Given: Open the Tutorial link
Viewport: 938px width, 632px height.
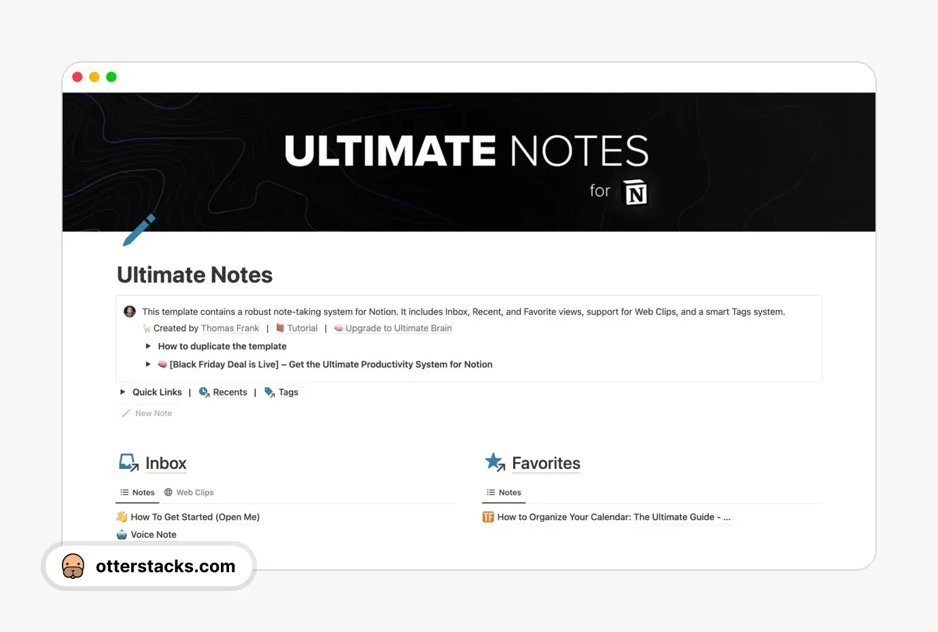Looking at the screenshot, I should pyautogui.click(x=302, y=328).
